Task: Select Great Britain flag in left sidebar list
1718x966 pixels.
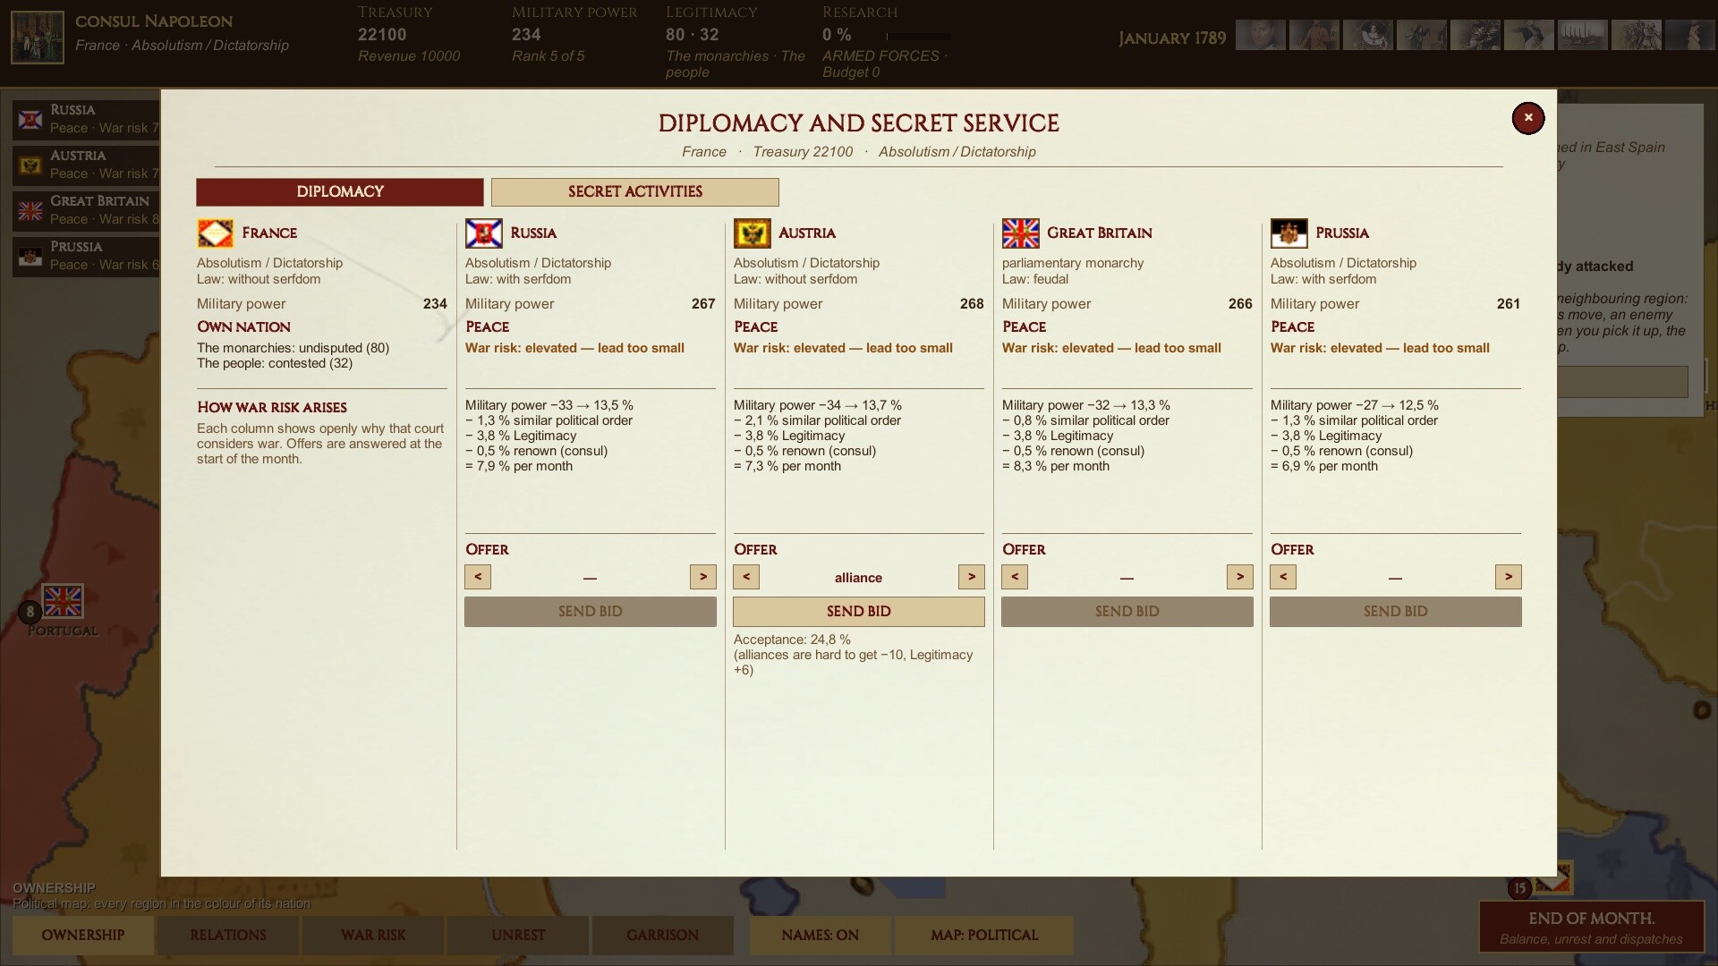Action: coord(30,211)
